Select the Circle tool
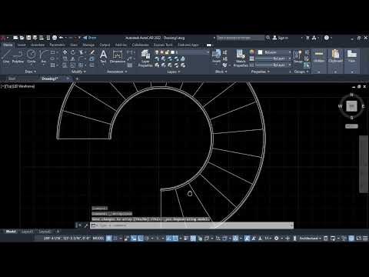Image resolution: width=369 pixels, height=277 pixels. pyautogui.click(x=32, y=56)
